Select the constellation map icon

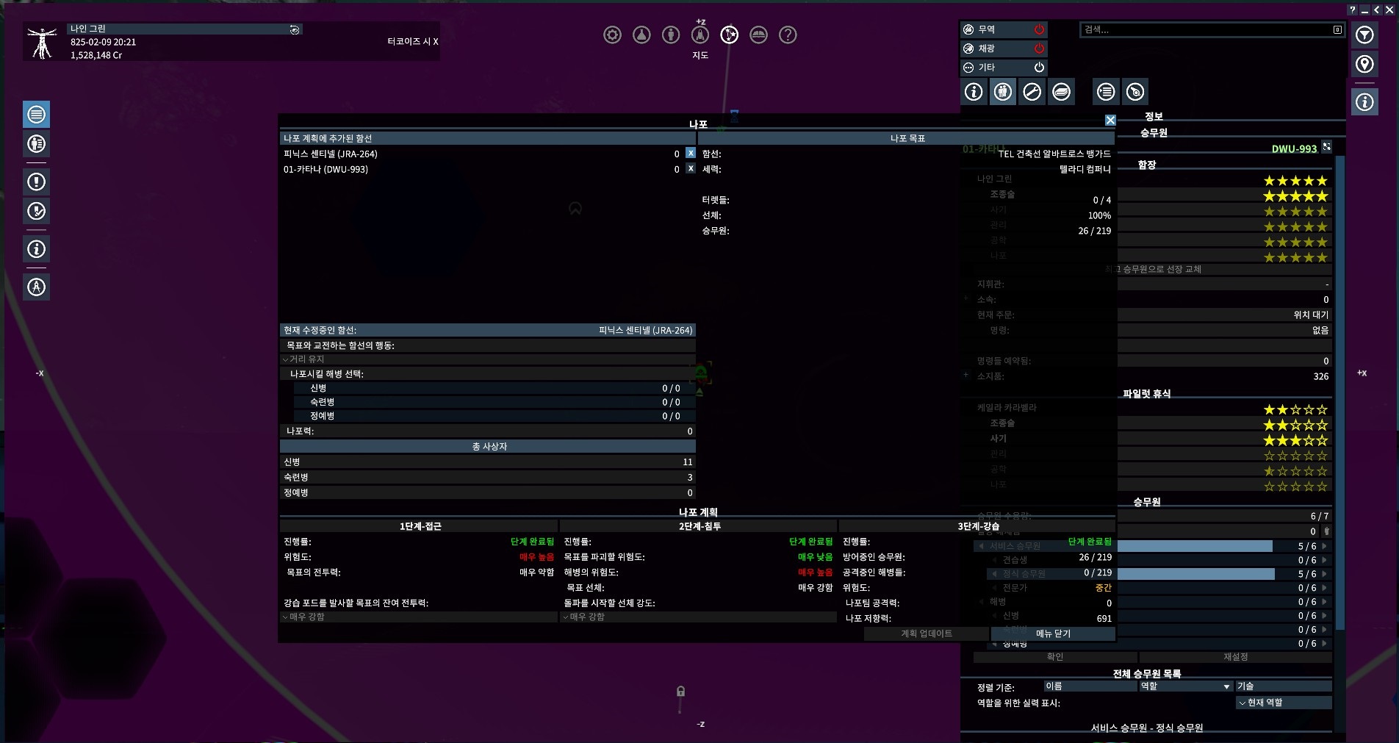pos(730,35)
